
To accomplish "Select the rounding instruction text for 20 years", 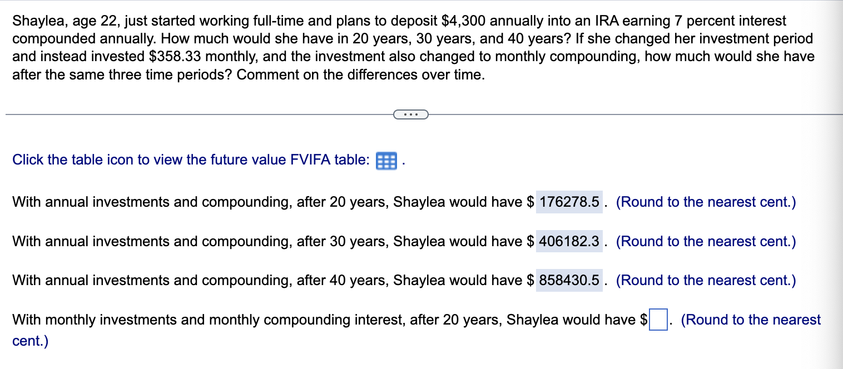I will tap(706, 202).
